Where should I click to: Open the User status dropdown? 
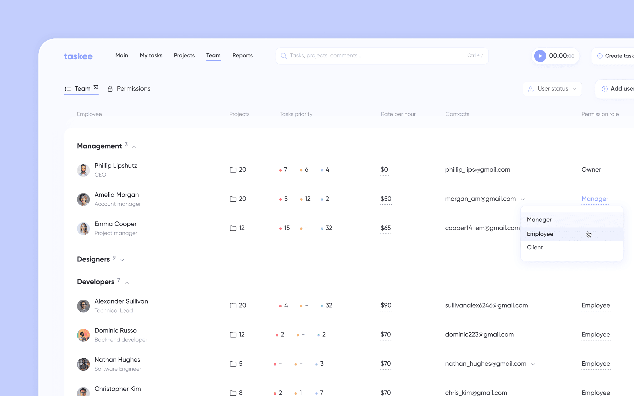click(x=552, y=89)
